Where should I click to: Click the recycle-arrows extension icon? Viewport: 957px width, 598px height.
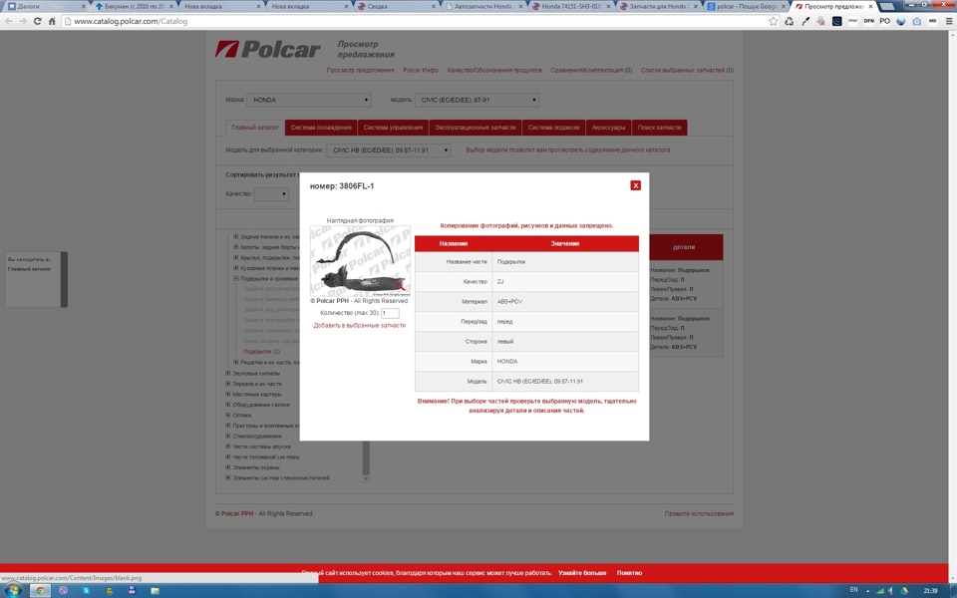coord(790,21)
